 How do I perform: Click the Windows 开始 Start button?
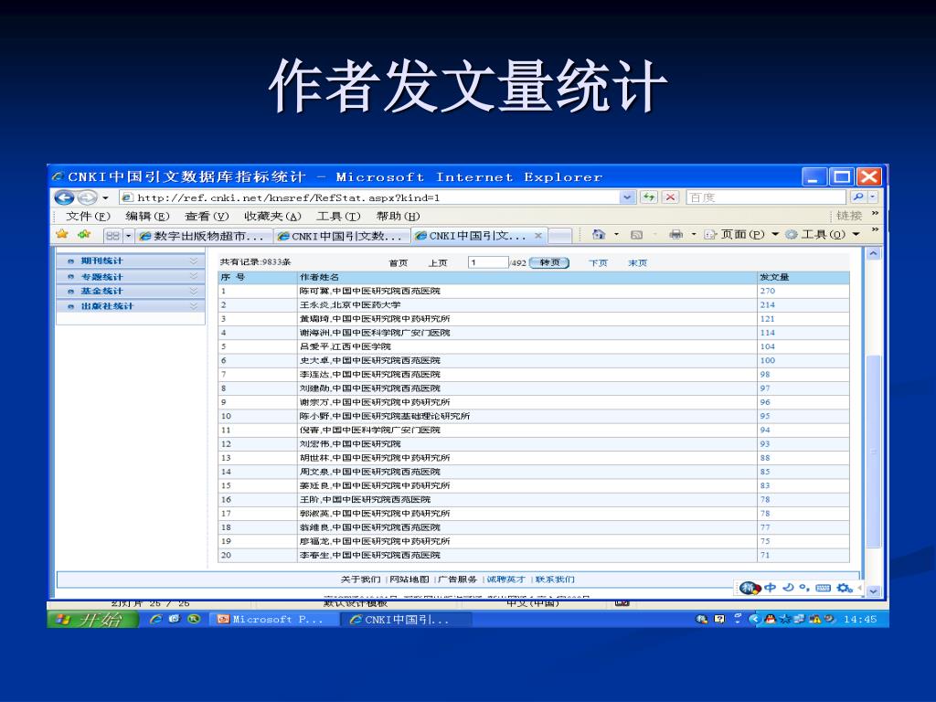93,619
